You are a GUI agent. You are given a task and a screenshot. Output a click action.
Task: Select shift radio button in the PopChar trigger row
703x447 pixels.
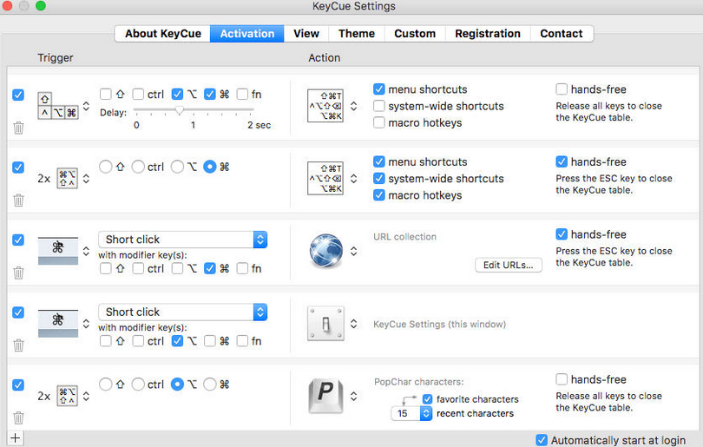point(105,385)
